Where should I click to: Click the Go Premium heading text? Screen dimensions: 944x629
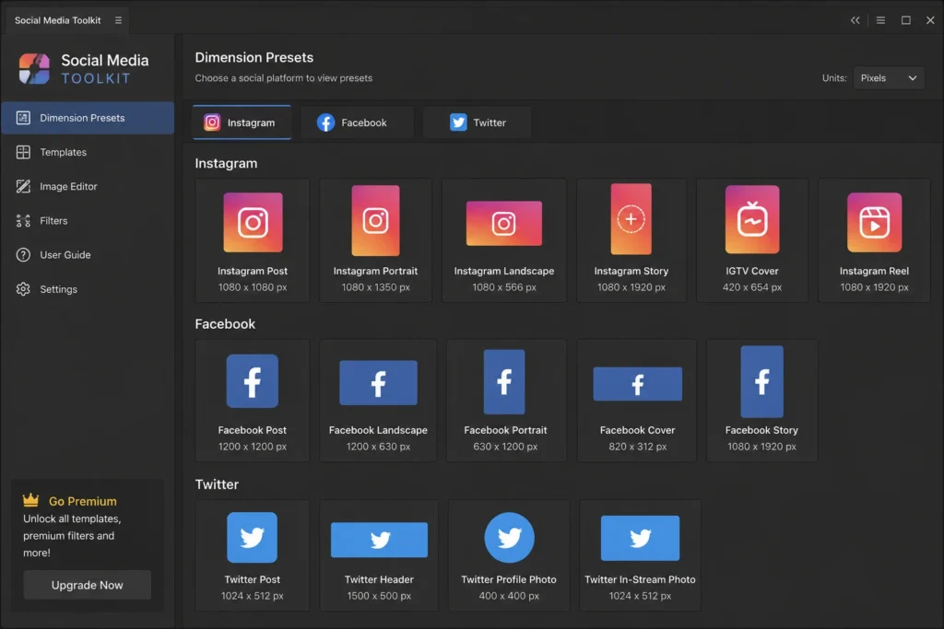tap(82, 502)
